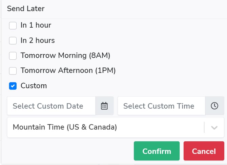The image size is (227, 165).
Task: Check the In 1 hour checkbox
Action: pos(13,25)
